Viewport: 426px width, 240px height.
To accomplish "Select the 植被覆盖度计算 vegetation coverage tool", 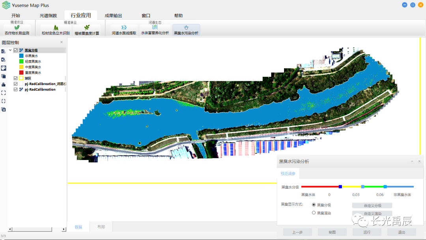I will [x=87, y=30].
